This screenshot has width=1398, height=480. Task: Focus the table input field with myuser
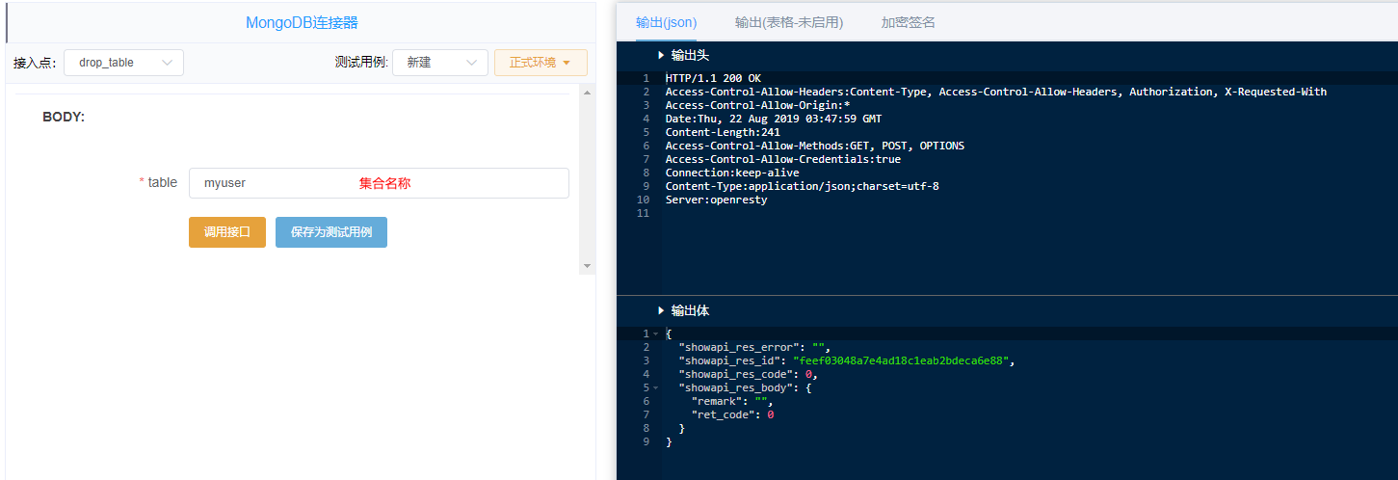point(379,183)
